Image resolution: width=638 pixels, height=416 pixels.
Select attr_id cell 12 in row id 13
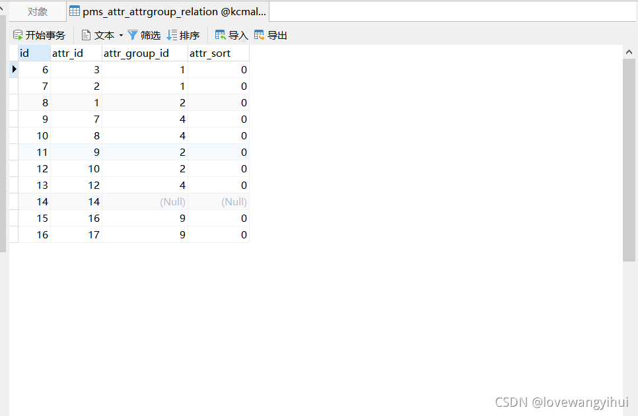point(76,186)
